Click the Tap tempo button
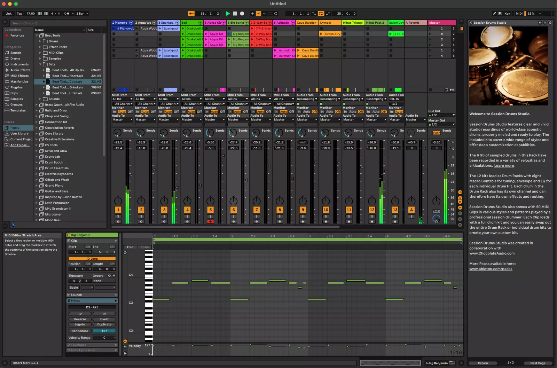The image size is (557, 368). (x=19, y=14)
